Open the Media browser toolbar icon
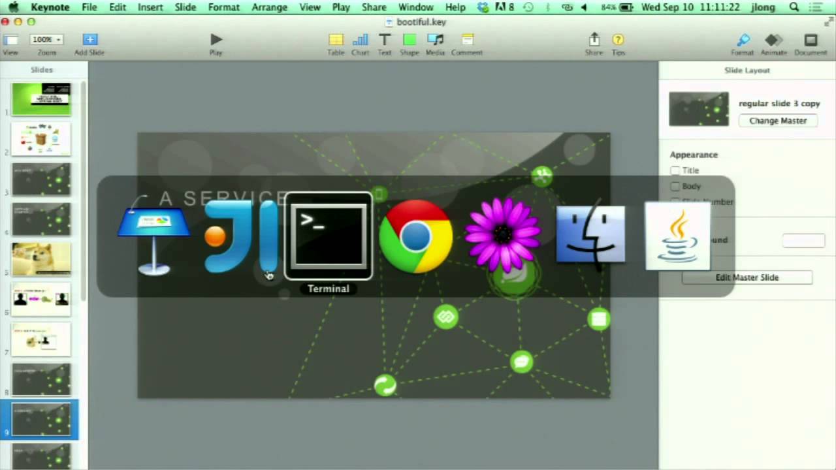 coord(435,40)
